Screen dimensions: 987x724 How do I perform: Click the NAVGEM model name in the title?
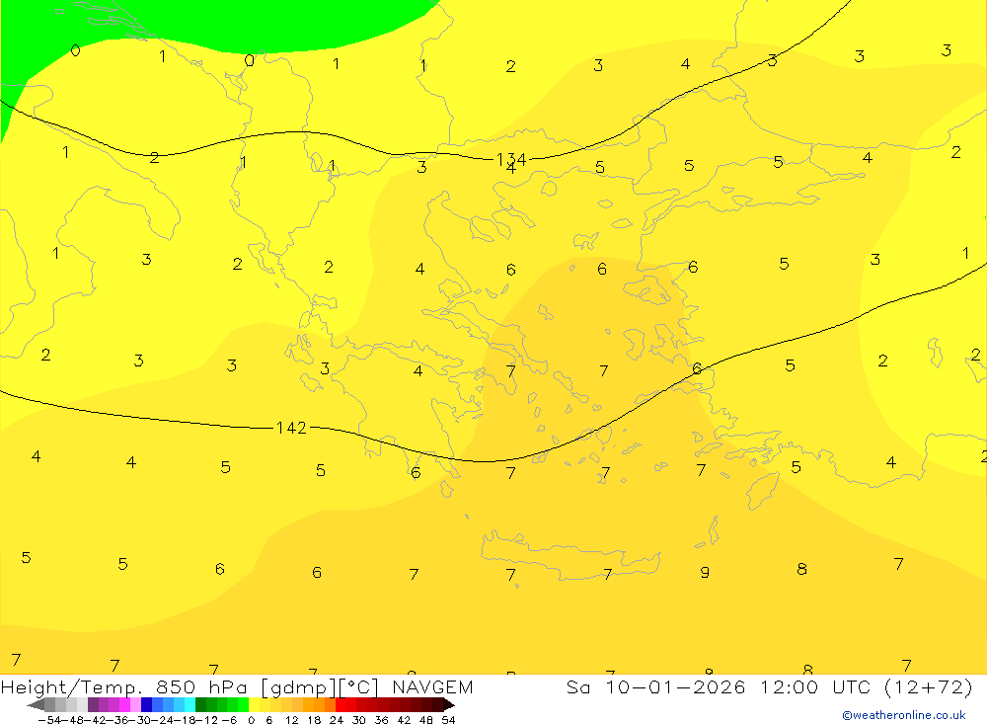click(x=432, y=686)
